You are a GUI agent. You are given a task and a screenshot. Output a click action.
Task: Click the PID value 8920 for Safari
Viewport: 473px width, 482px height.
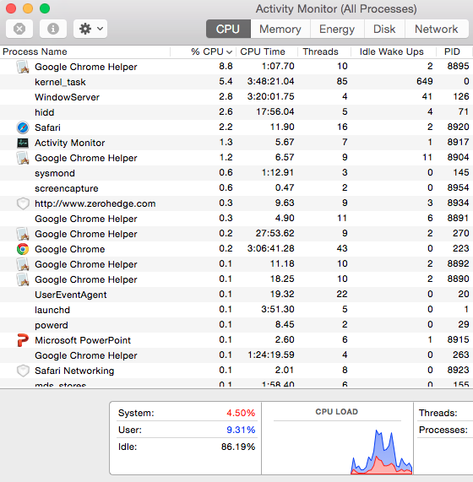click(458, 127)
